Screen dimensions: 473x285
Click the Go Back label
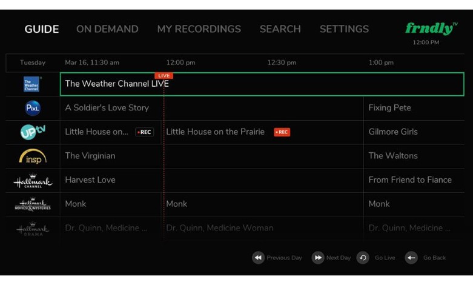(434, 258)
